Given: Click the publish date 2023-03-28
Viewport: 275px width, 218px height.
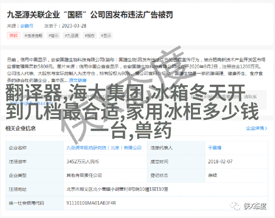Looking at the screenshot, I should [74, 26].
